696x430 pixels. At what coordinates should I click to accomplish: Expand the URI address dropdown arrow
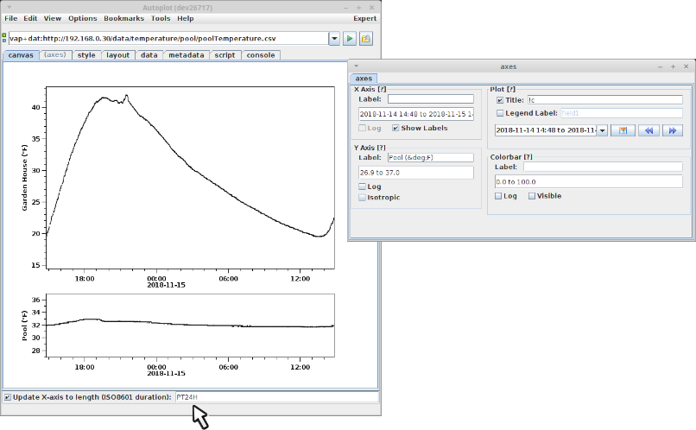(x=334, y=39)
